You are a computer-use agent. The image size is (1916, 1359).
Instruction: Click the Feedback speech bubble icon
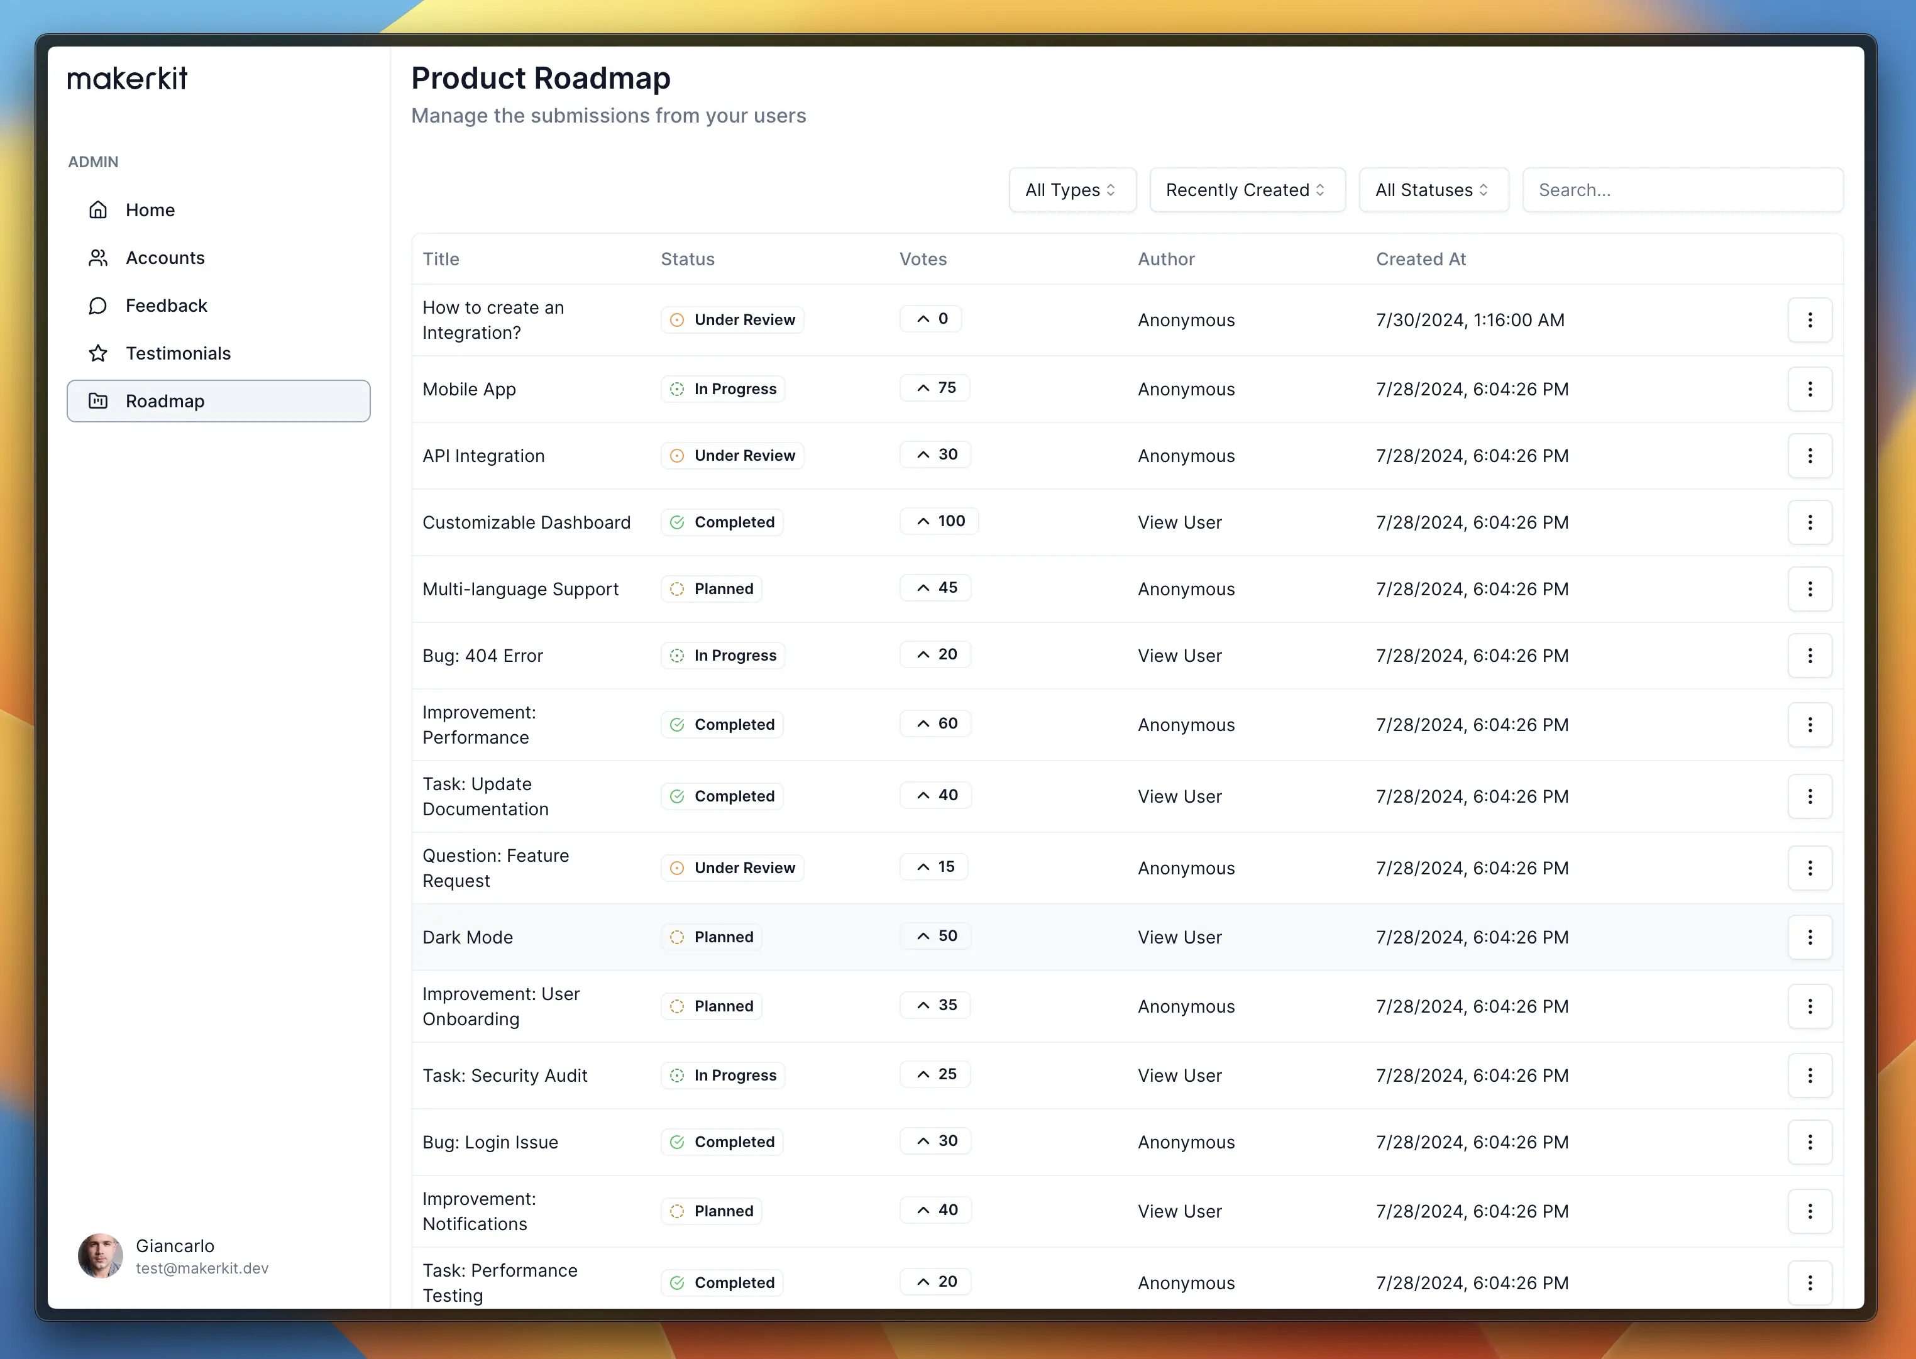point(98,305)
